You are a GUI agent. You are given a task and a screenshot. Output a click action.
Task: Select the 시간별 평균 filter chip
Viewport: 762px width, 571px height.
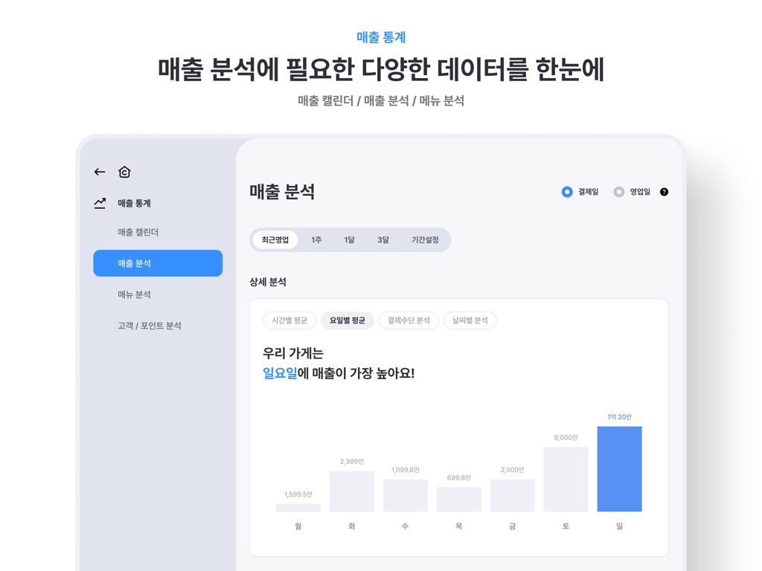[288, 320]
